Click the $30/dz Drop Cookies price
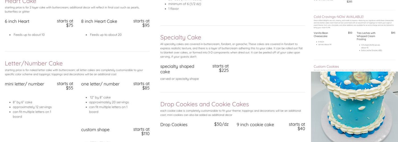 221,124
